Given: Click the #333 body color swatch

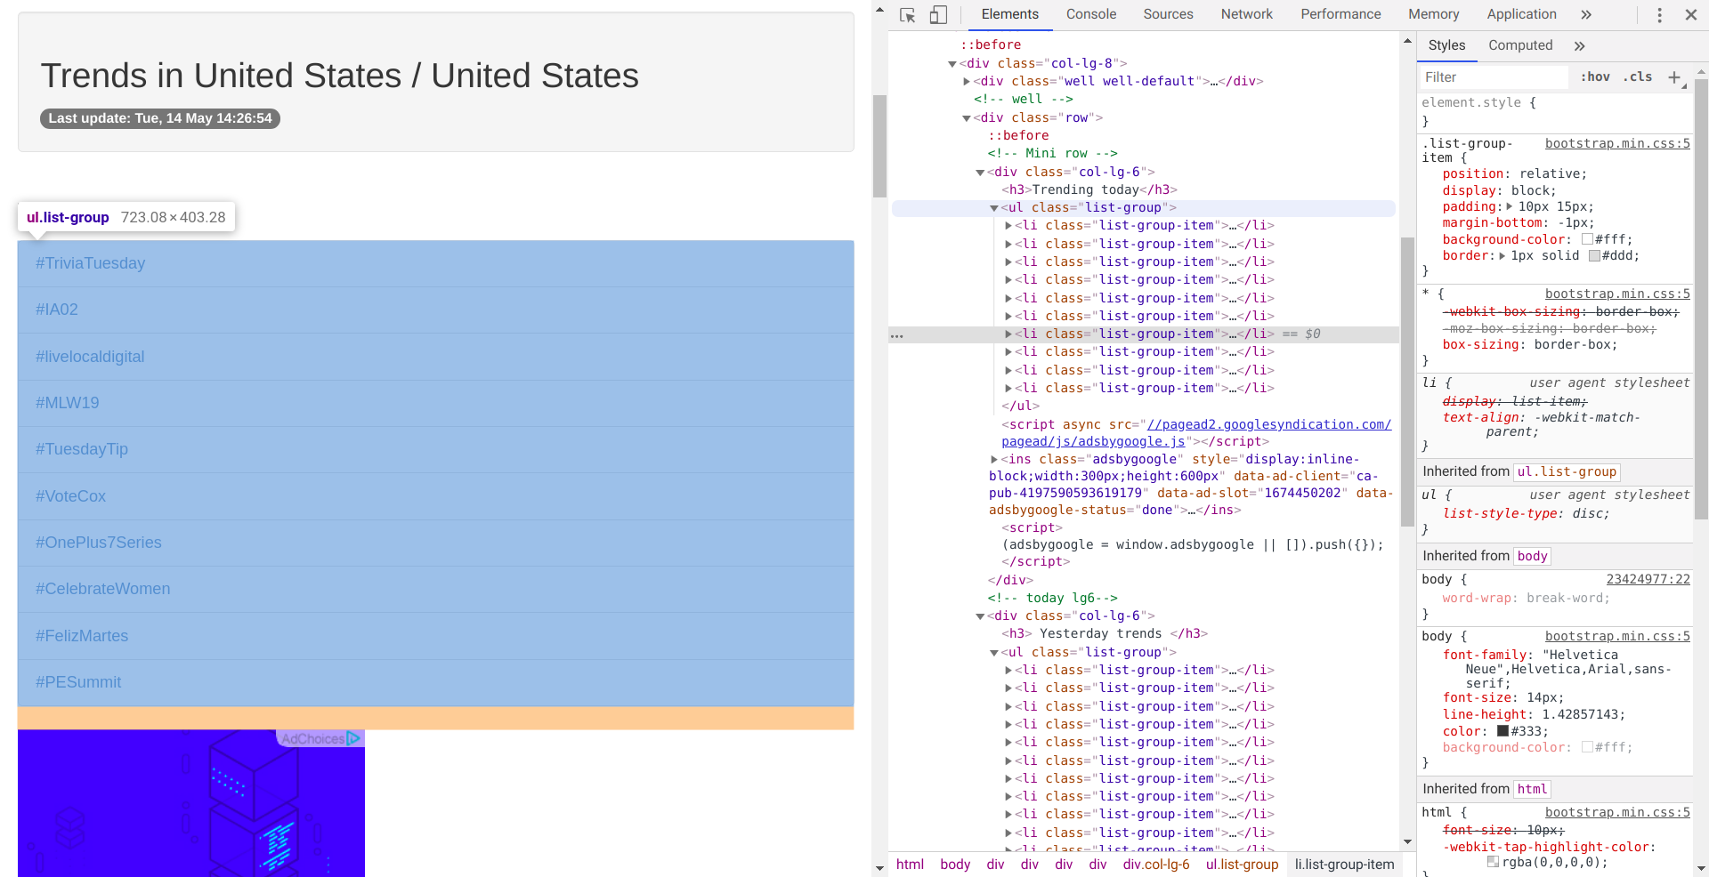Looking at the screenshot, I should [x=1502, y=731].
